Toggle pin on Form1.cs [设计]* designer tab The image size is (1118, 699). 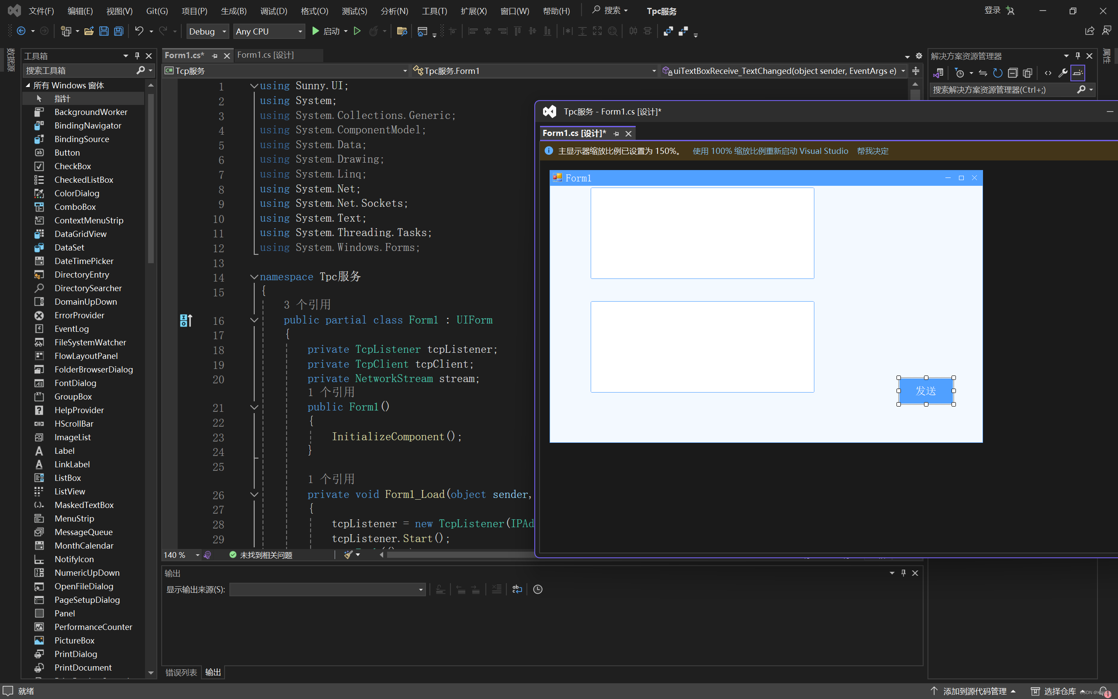coord(616,134)
